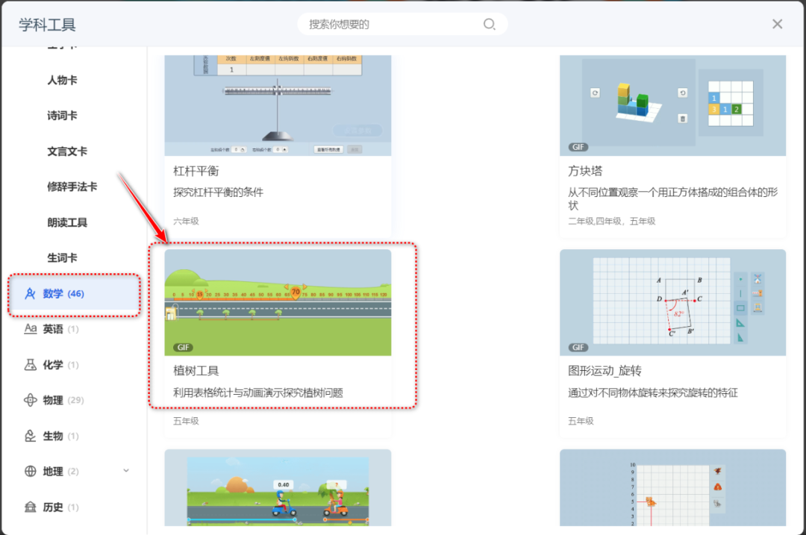The height and width of the screenshot is (535, 806).
Task: Click the compass icon beside 数学
Action: coord(31,293)
